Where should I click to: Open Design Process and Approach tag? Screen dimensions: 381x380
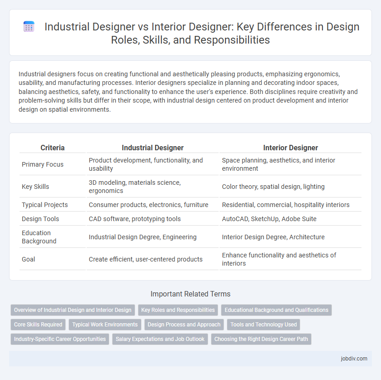(184, 325)
